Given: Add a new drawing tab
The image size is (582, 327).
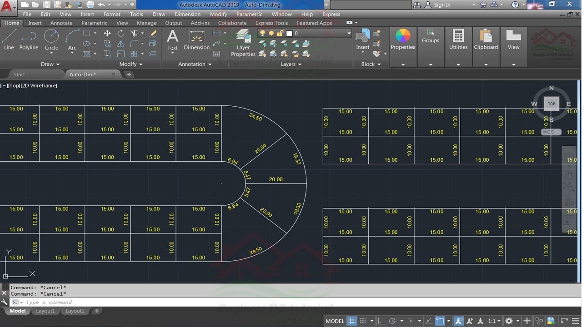Looking at the screenshot, I should point(129,74).
